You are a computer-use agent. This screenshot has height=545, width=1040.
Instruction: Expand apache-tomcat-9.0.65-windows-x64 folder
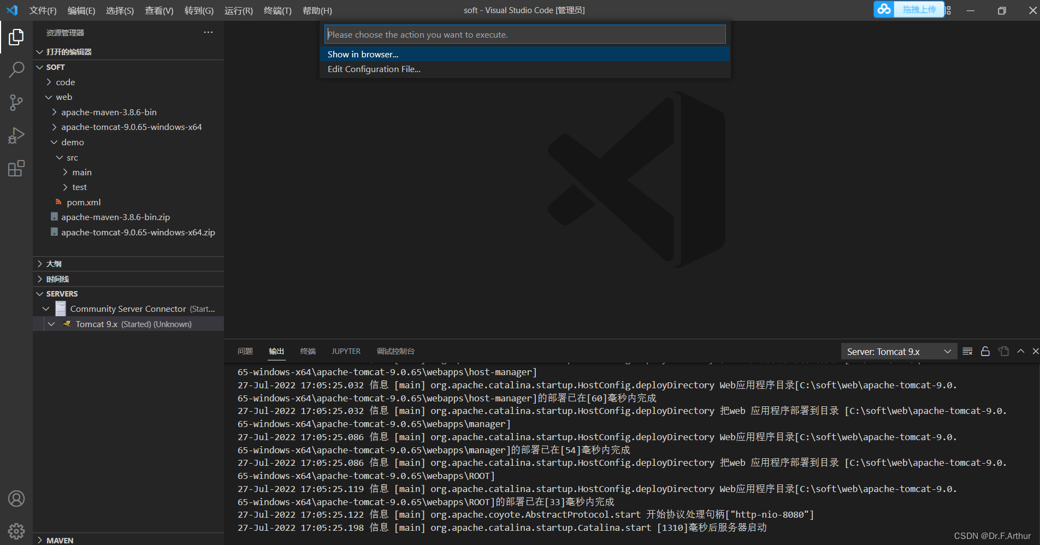[54, 127]
